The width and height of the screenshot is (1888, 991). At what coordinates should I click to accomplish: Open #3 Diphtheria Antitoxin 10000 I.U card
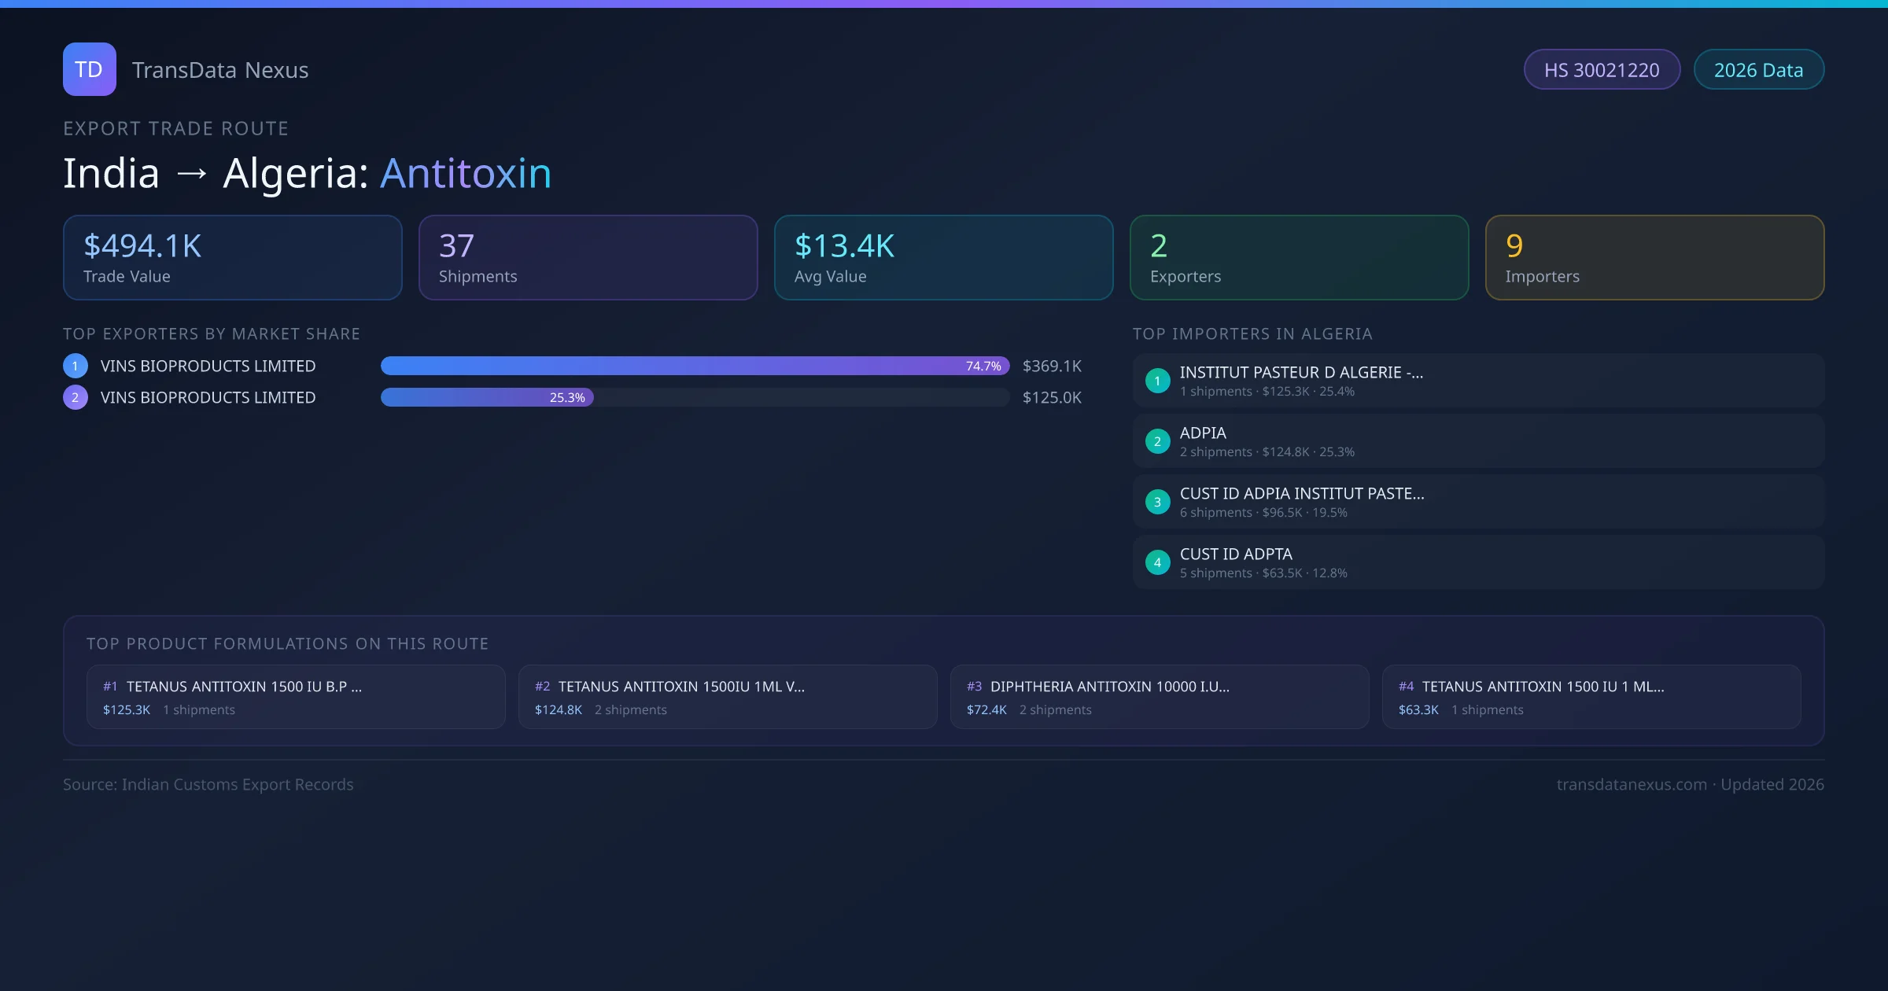[x=1160, y=697]
